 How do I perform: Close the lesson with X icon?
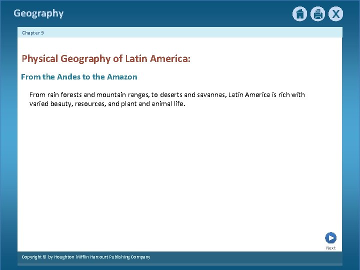(335, 14)
